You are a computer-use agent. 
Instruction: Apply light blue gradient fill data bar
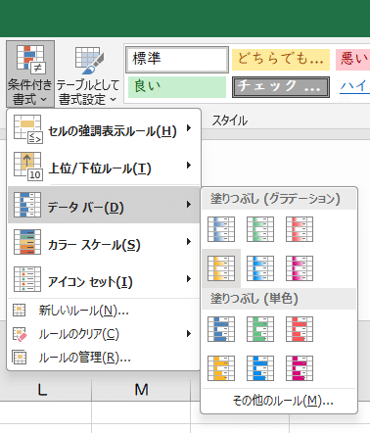[x=260, y=268]
